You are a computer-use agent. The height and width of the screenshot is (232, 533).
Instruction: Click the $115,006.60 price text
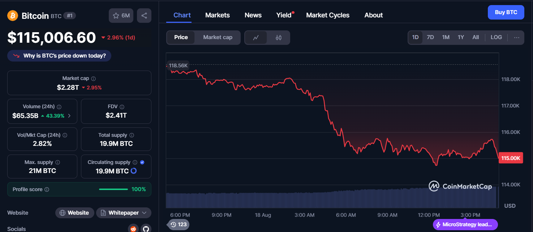coord(52,38)
